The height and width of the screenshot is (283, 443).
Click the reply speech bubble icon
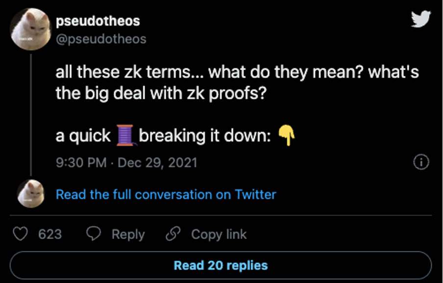tap(94, 235)
